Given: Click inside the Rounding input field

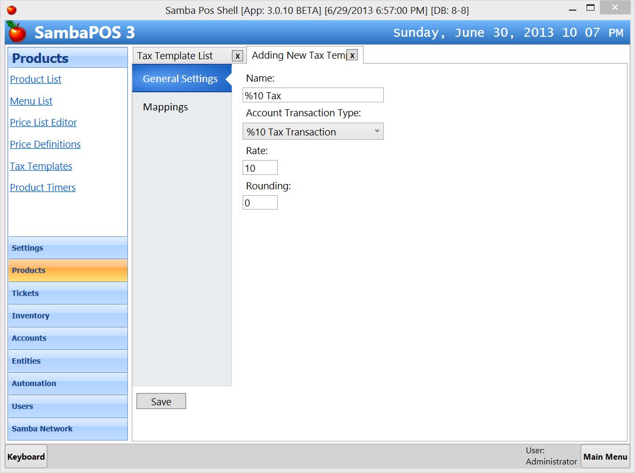Looking at the screenshot, I should pos(260,202).
